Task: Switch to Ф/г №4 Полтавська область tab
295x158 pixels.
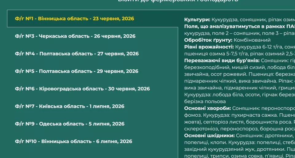Action: (x=77, y=54)
